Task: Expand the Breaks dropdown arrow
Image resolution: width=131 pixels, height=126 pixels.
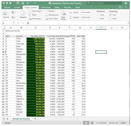Action: pyautogui.click(x=55, y=11)
